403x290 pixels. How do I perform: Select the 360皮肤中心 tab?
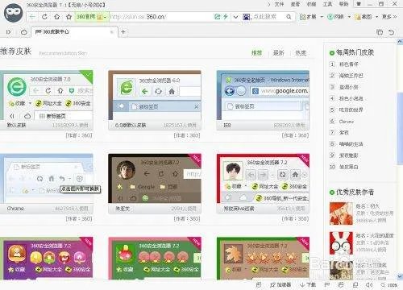coord(75,32)
